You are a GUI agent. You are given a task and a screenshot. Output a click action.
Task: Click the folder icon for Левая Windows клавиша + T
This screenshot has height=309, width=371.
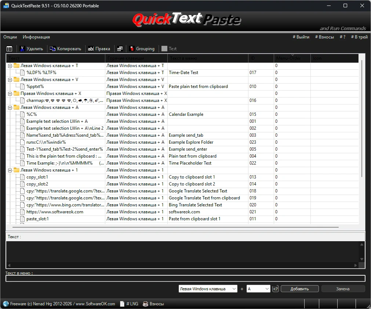tap(16, 66)
